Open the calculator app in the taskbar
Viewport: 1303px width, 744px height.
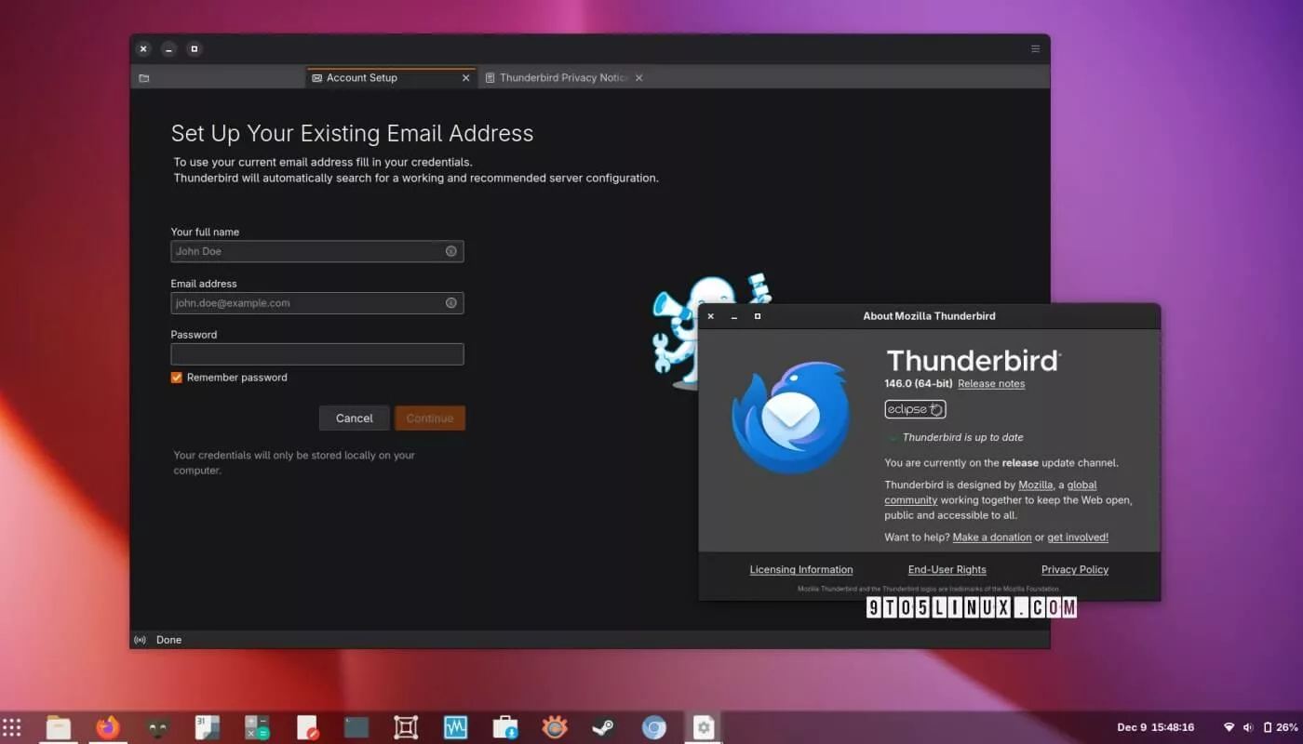[257, 727]
